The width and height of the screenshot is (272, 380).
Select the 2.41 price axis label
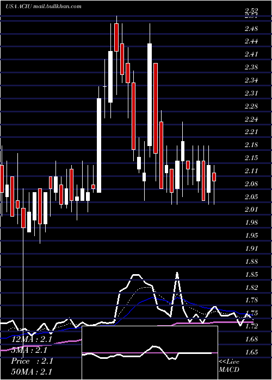tap(251, 54)
